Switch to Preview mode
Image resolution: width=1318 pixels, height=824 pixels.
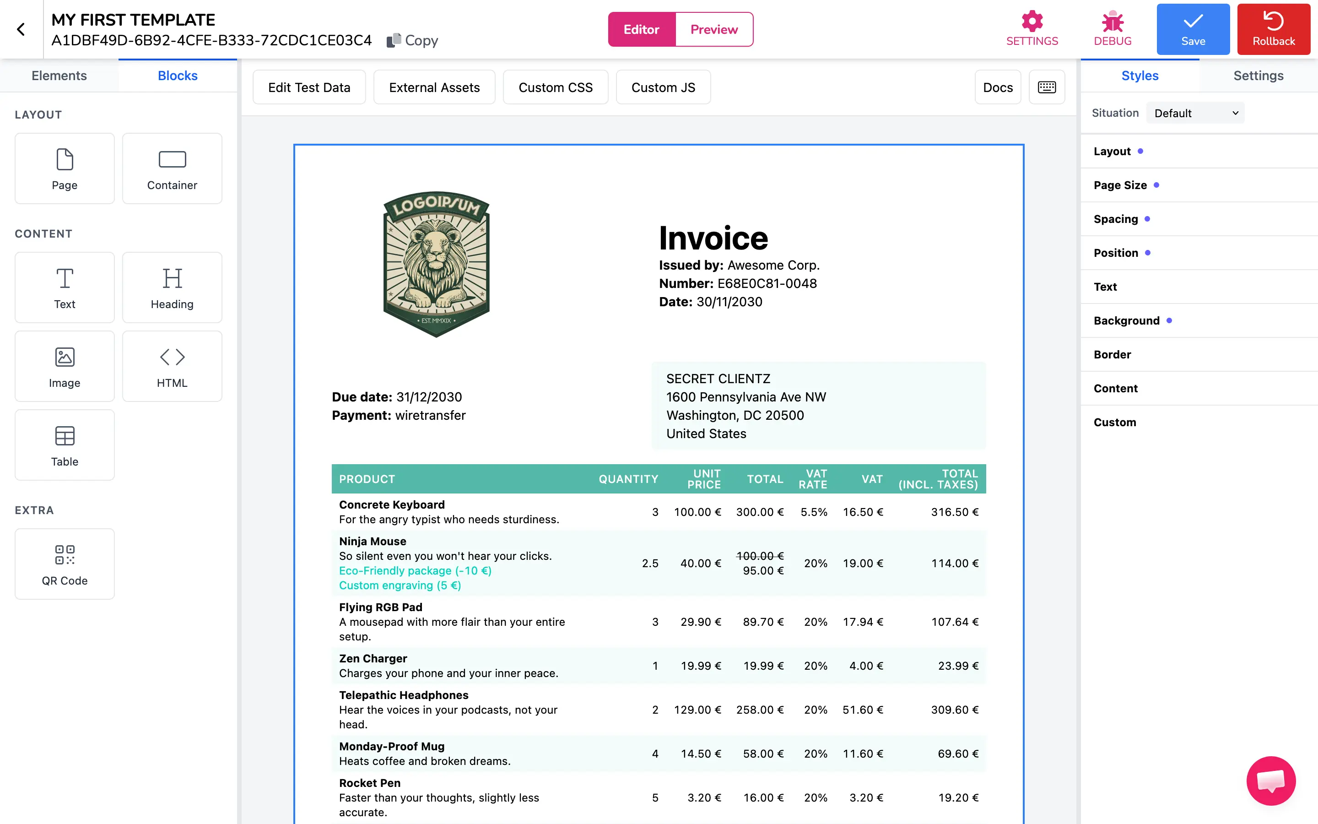pos(713,29)
